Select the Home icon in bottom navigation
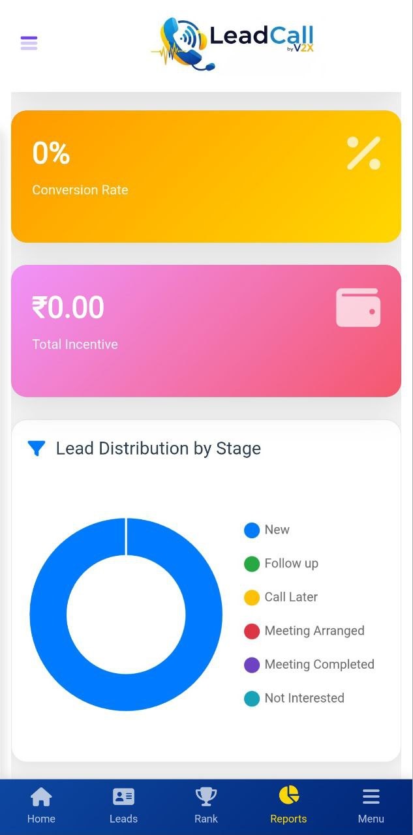 point(41,795)
